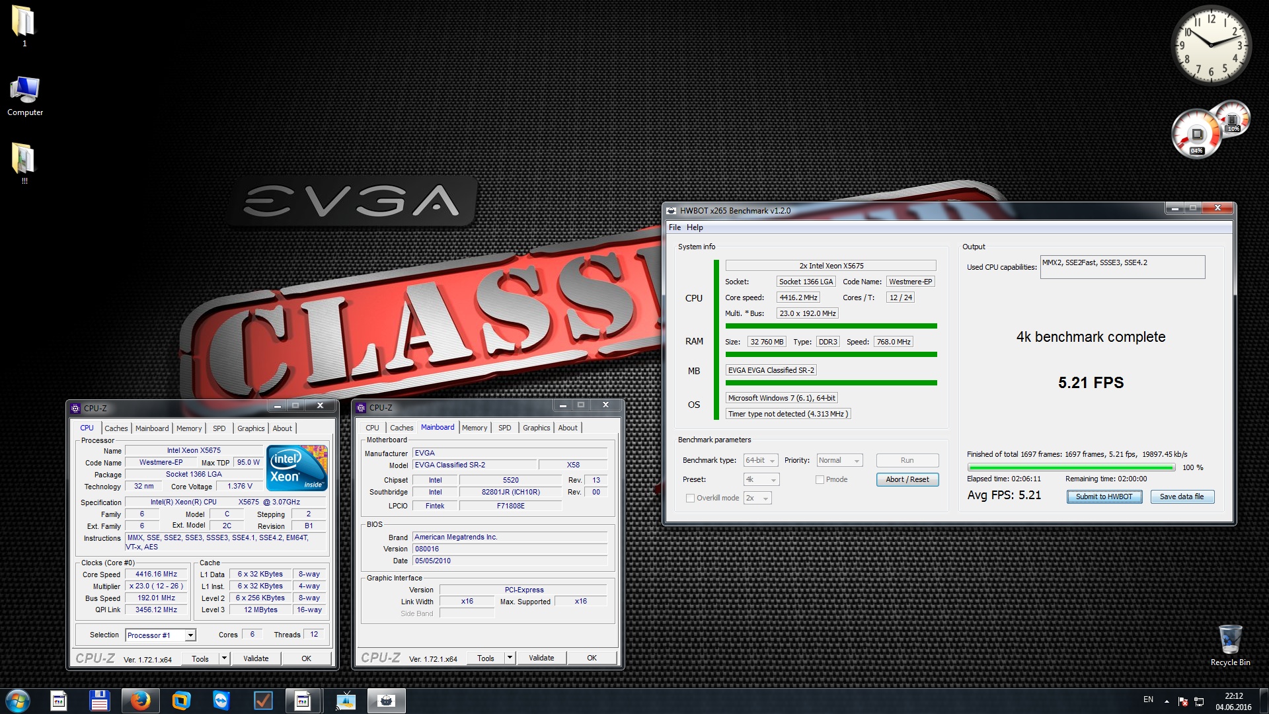Screen dimensions: 1269x714
Task: Open the Overkill mode 2x dropdown
Action: coord(757,498)
